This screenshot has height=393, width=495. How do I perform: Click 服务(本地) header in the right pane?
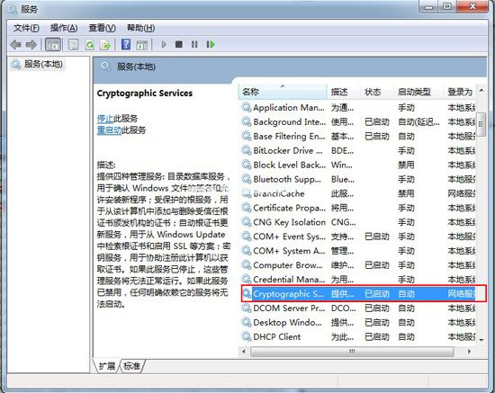tap(136, 67)
